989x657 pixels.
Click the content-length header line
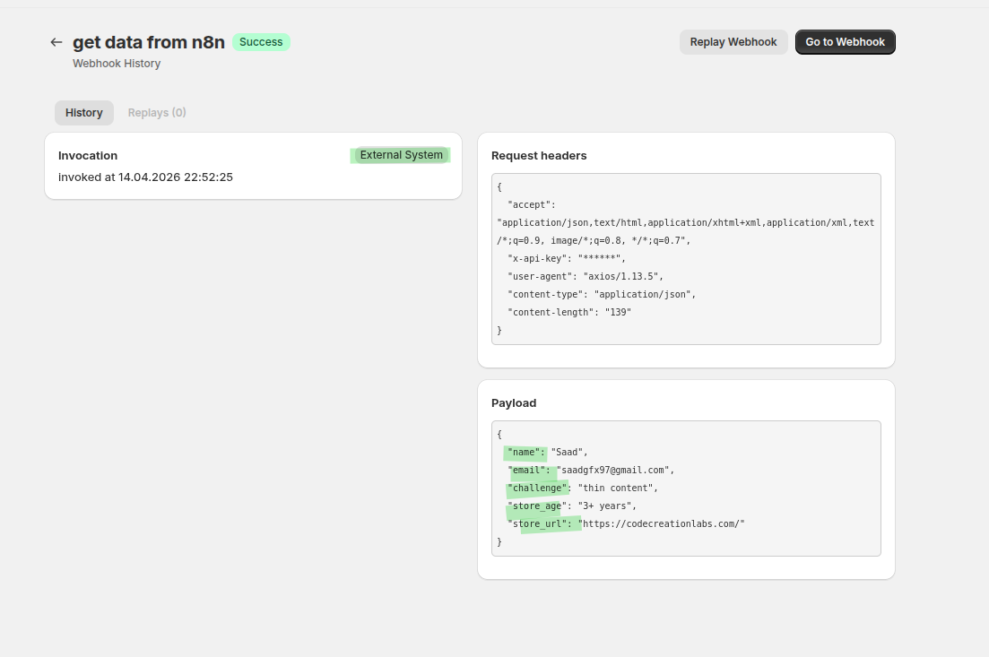(569, 312)
